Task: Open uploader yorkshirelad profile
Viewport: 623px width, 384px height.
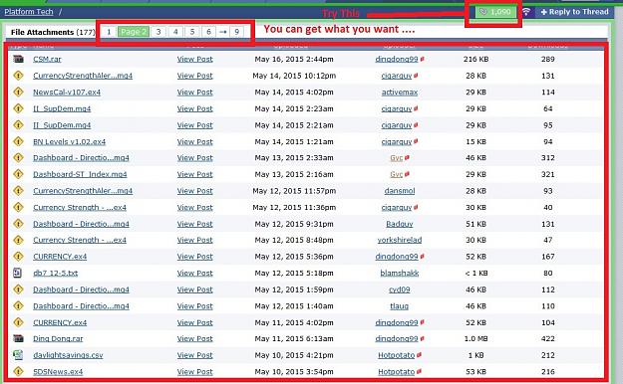Action: pyautogui.click(x=400, y=240)
